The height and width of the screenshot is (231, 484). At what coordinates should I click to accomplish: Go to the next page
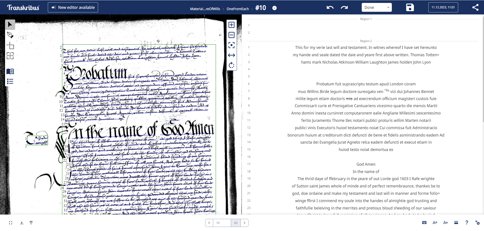coord(244,223)
